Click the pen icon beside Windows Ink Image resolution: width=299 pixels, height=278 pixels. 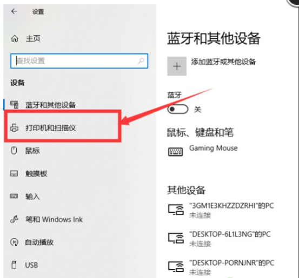(x=14, y=219)
